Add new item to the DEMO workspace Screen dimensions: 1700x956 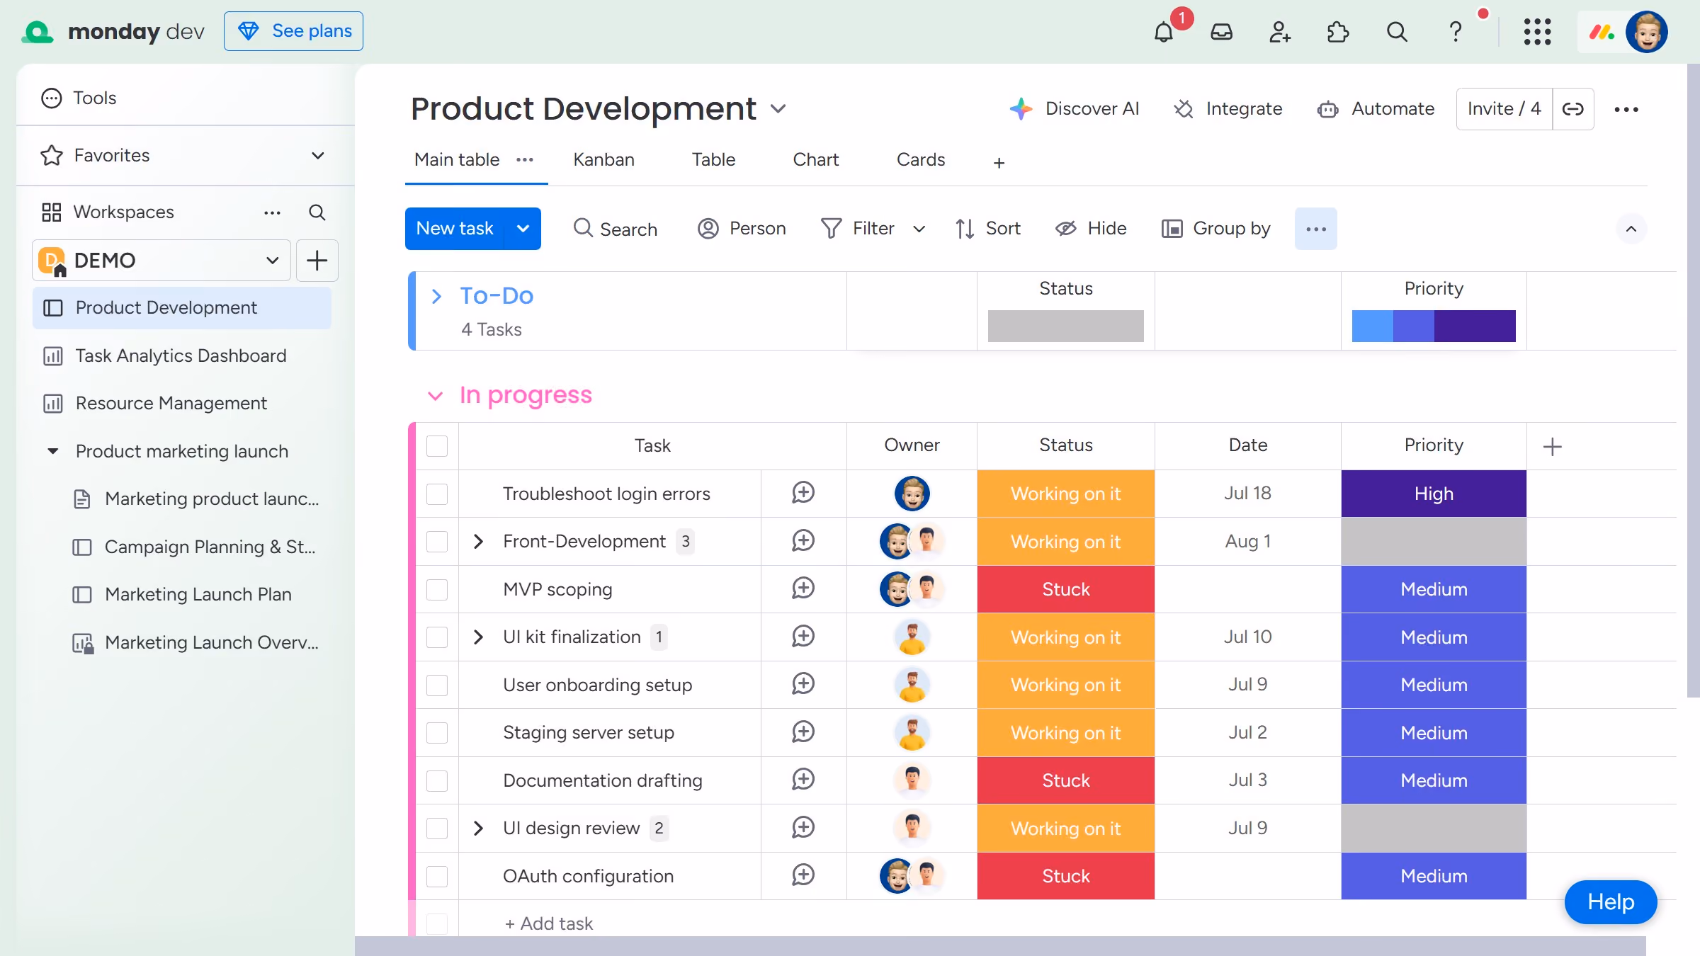[x=317, y=261]
